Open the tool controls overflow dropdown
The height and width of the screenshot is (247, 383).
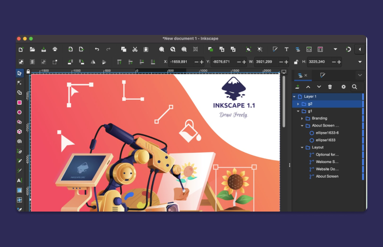click(360, 62)
